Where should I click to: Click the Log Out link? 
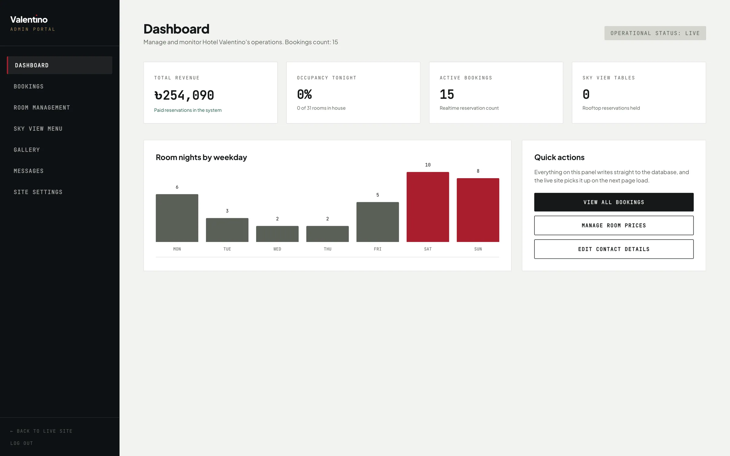coord(22,443)
